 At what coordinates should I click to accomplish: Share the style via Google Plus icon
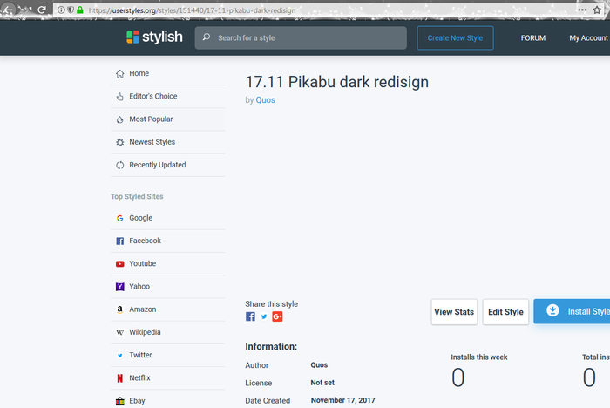[277, 316]
